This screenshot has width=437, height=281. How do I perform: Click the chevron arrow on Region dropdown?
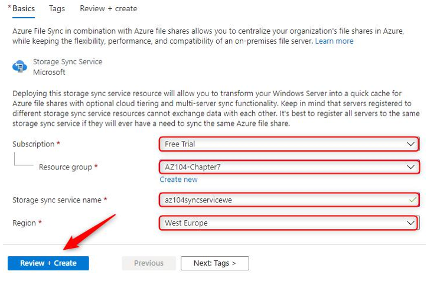(410, 223)
